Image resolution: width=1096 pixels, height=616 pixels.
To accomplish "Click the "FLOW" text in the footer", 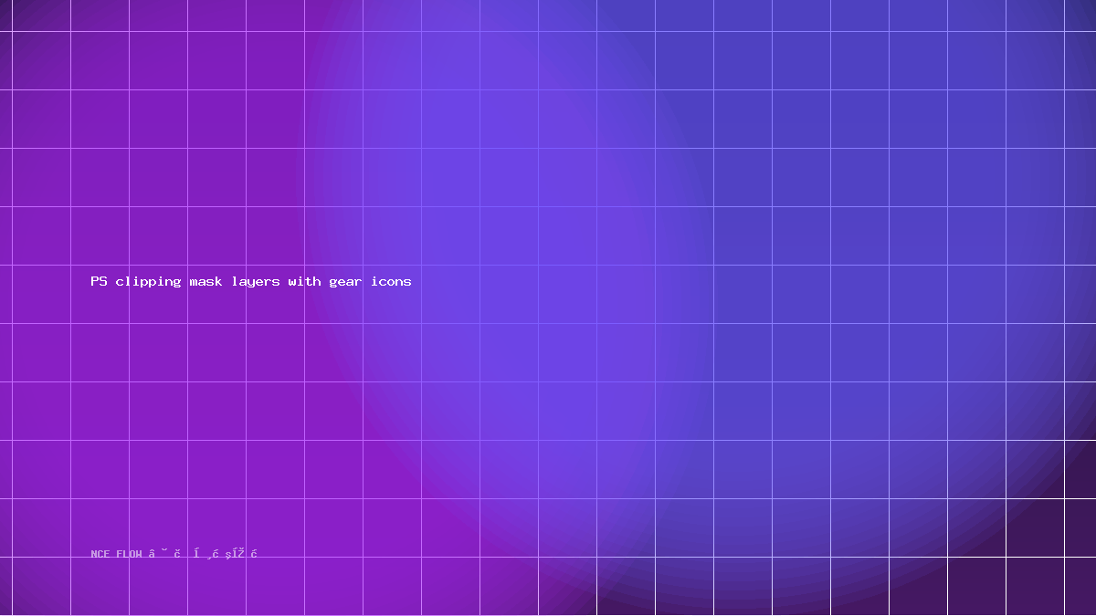I will coord(129,554).
